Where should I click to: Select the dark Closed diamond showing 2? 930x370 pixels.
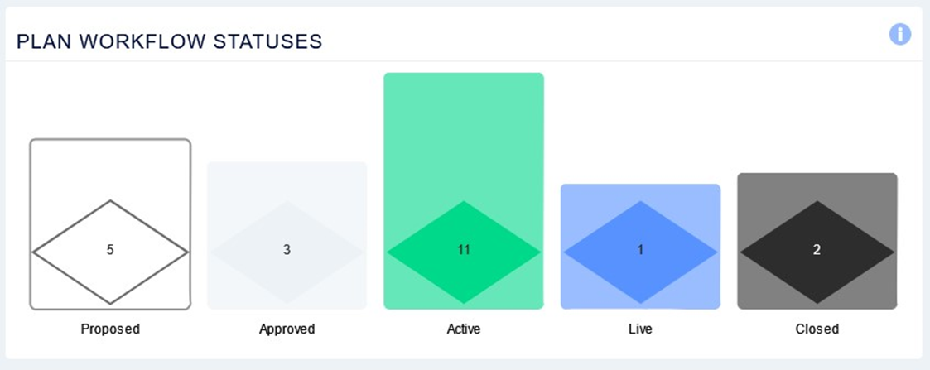coord(817,252)
